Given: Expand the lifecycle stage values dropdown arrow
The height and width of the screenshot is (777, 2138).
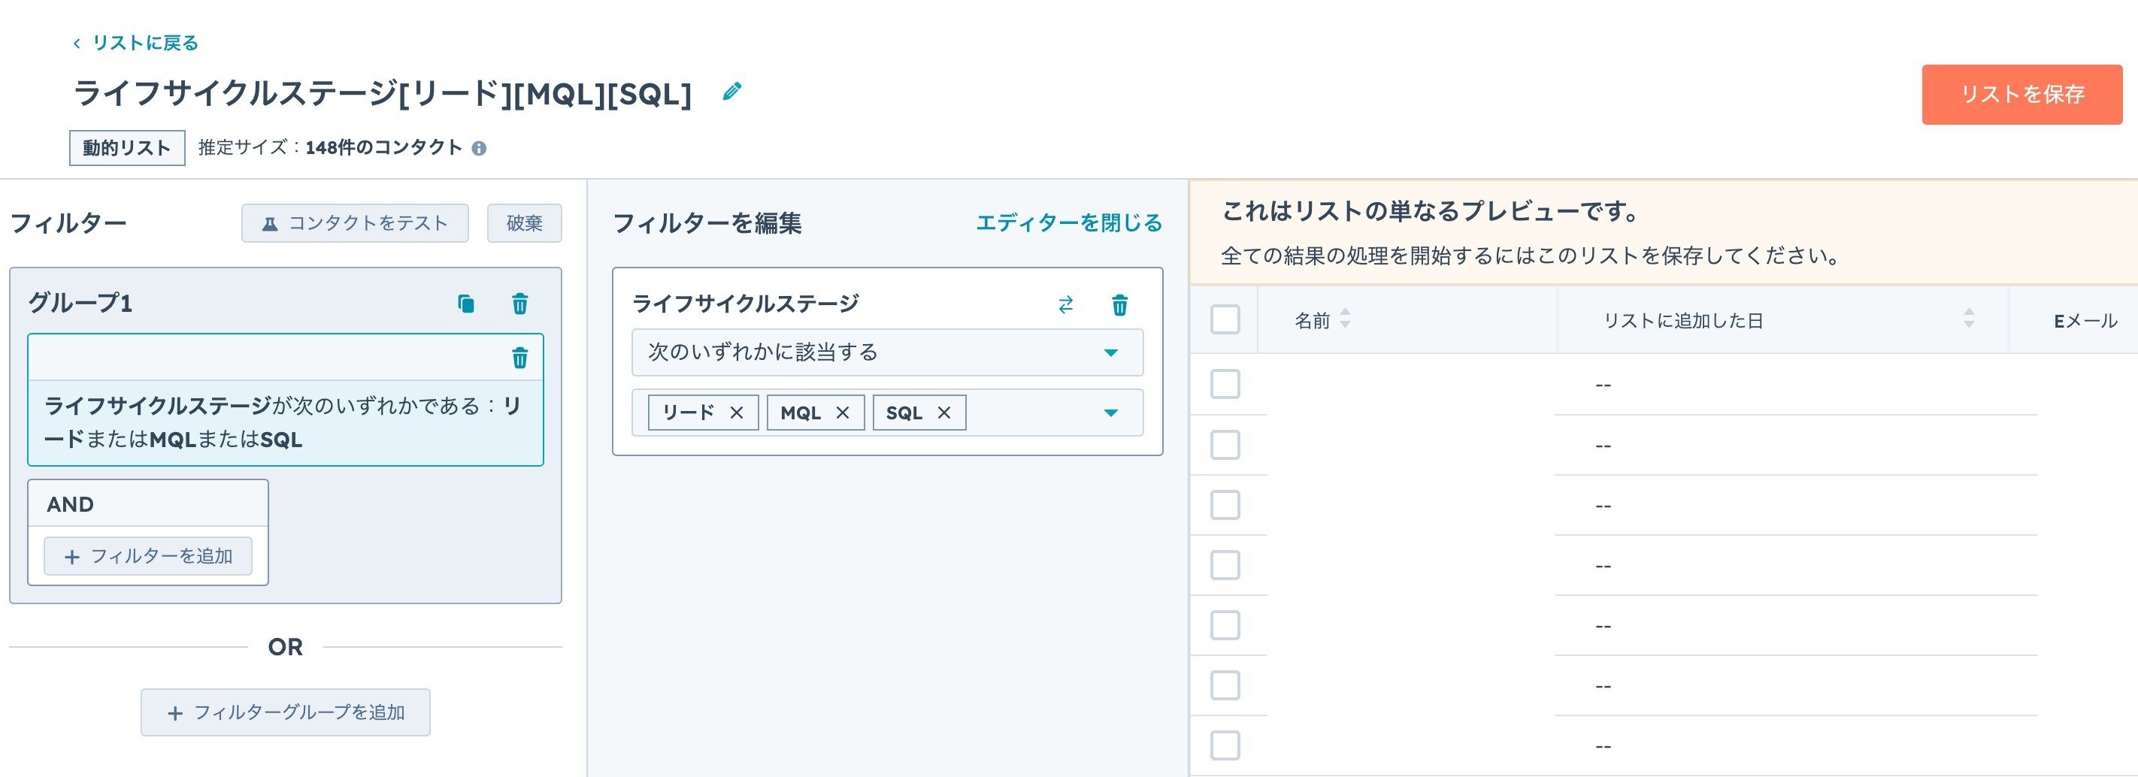Looking at the screenshot, I should pyautogui.click(x=1110, y=413).
